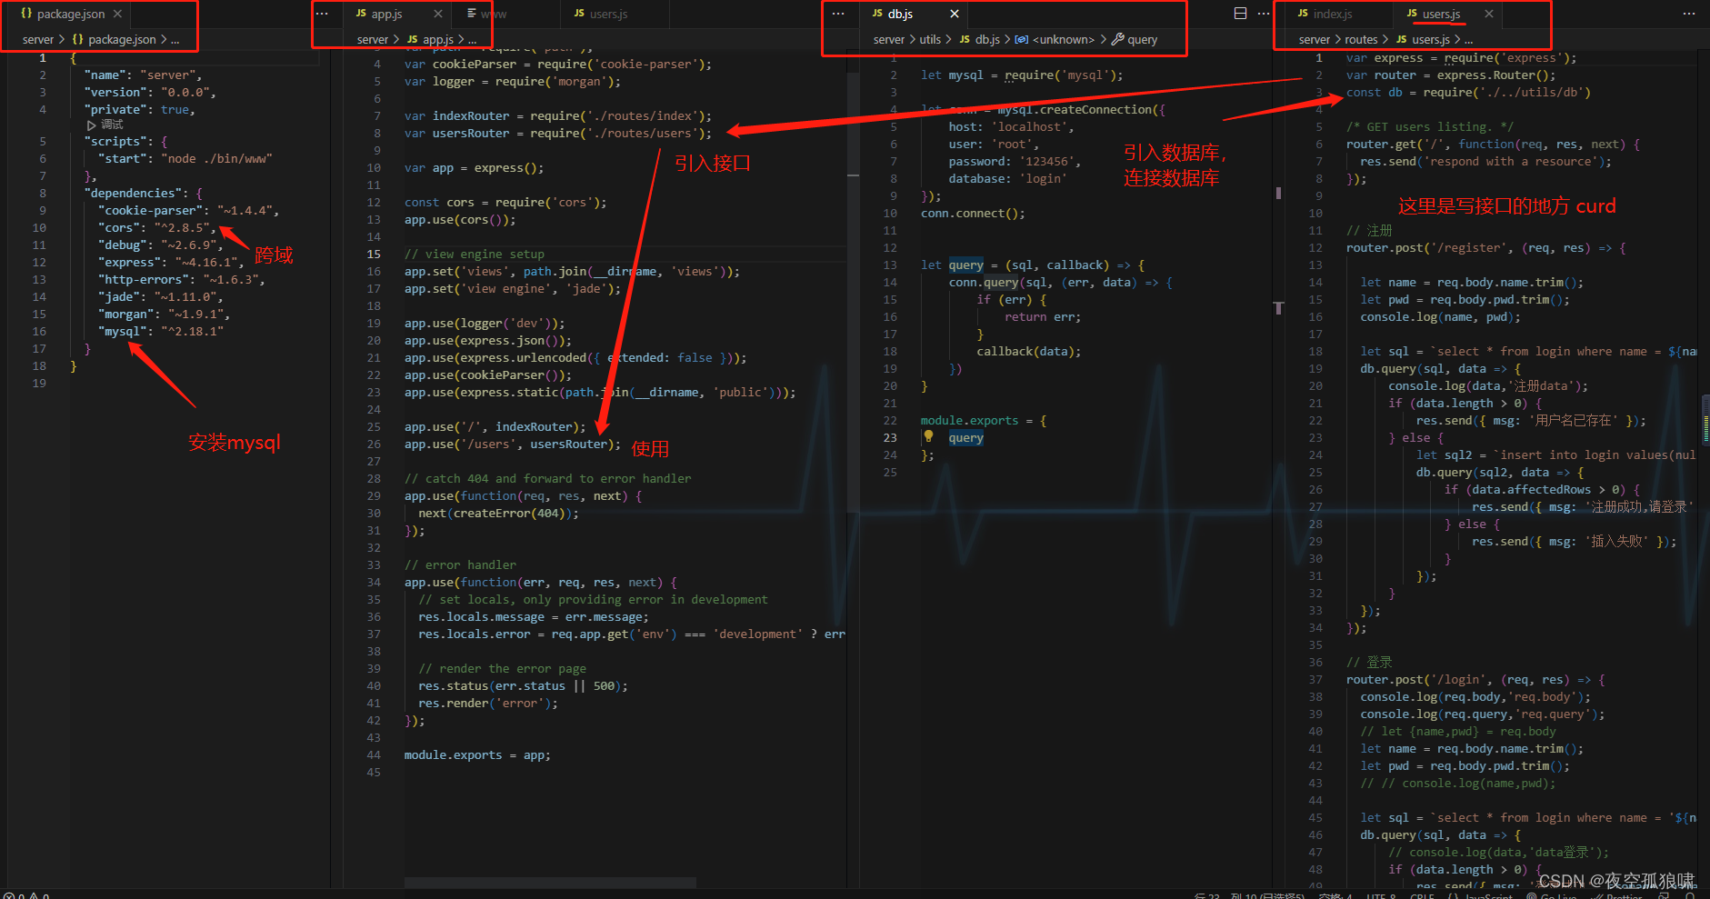
Task: Click 'callback(data);' line in db.js
Action: coord(1029,351)
